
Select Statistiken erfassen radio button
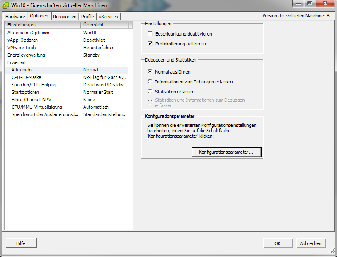coord(150,91)
